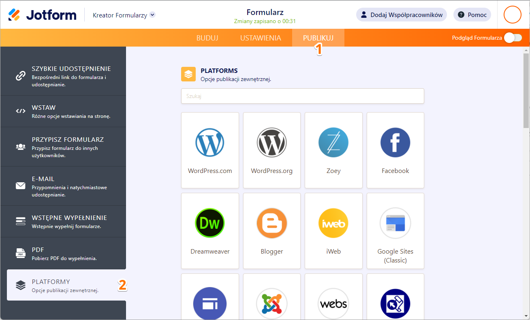This screenshot has width=530, height=320.
Task: Open PRZYPISZ FORMULARZ sidebar section
Action: [x=63, y=147]
